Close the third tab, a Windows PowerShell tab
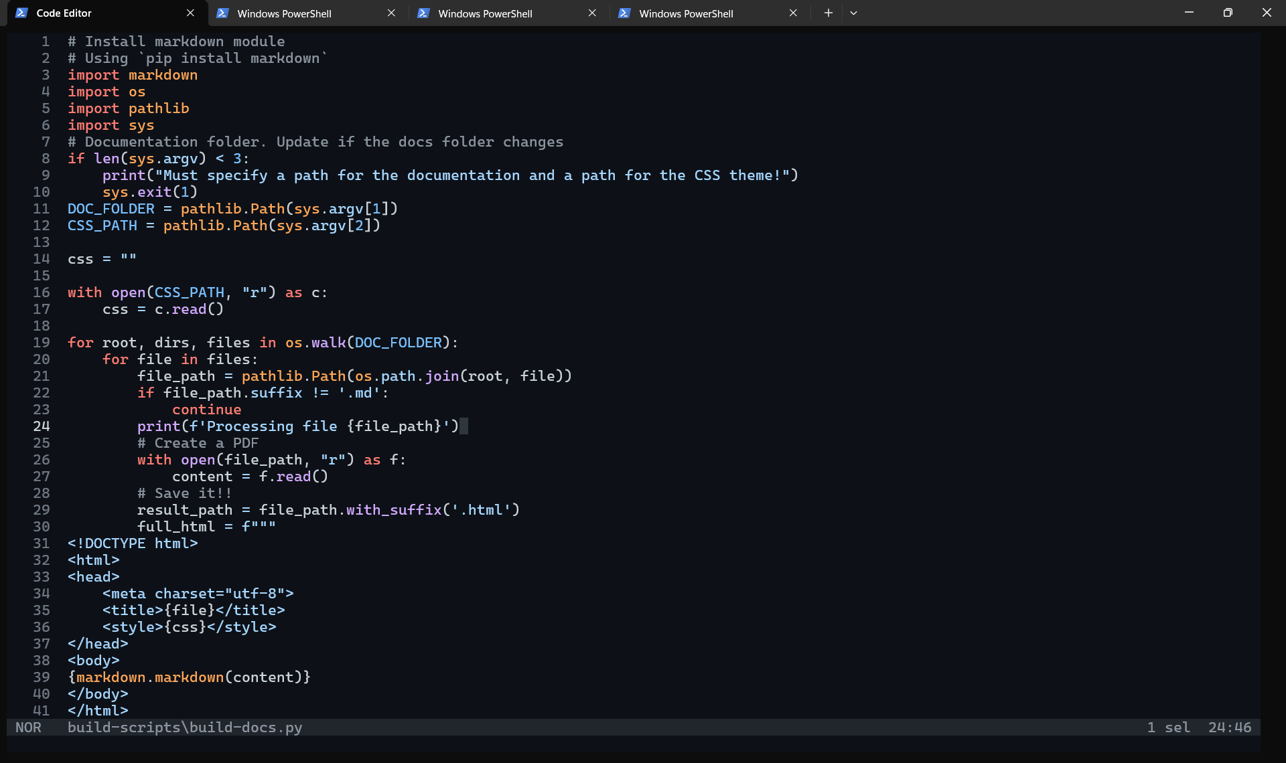Screen dimensions: 1286x763 tap(592, 13)
